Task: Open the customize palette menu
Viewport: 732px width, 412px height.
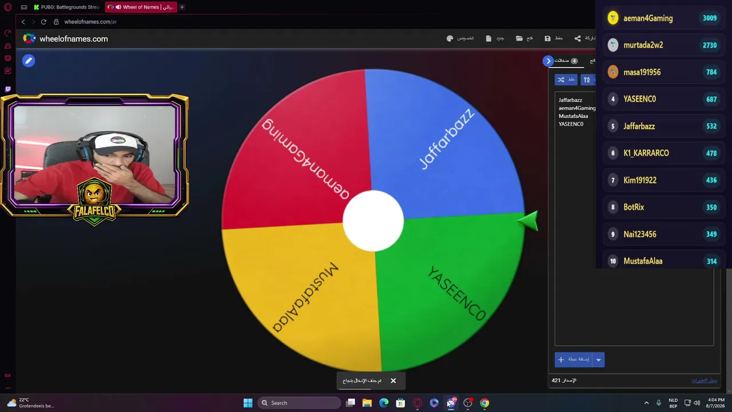Action: click(460, 38)
